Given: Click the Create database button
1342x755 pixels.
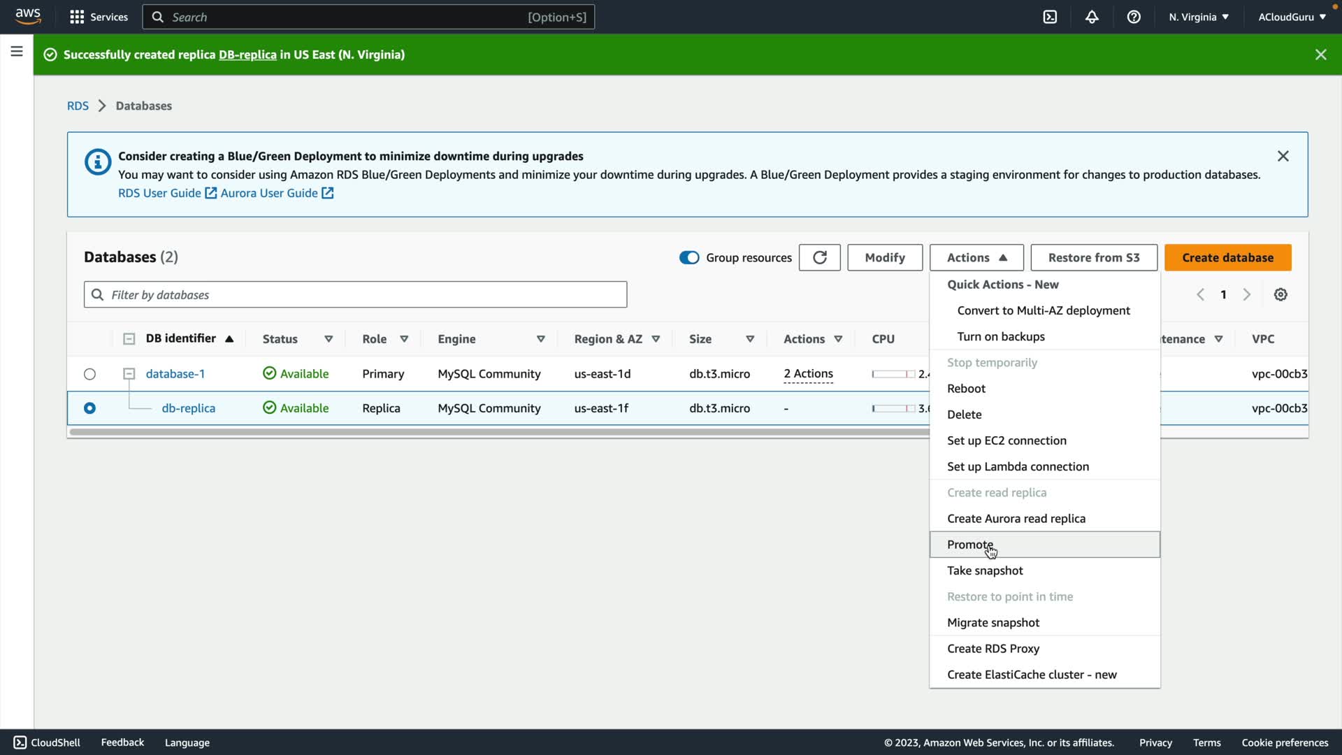Looking at the screenshot, I should coord(1227,257).
